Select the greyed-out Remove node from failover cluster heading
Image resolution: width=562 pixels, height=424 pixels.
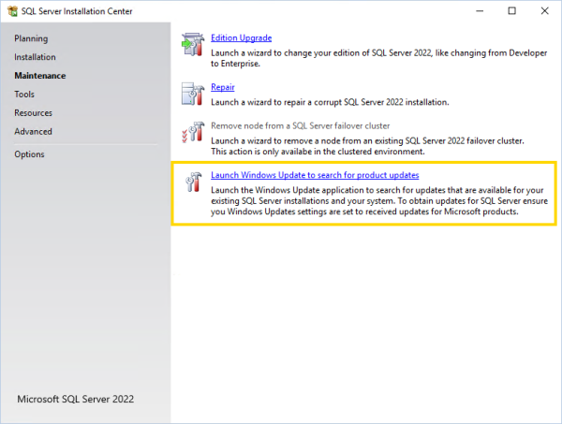pos(300,125)
